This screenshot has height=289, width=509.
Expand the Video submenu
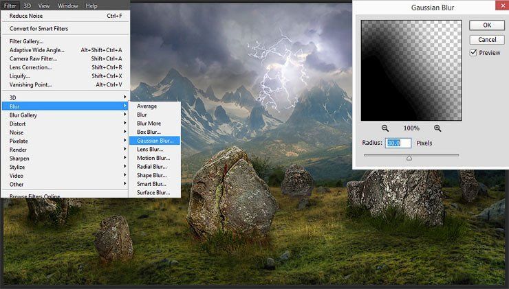pos(65,176)
